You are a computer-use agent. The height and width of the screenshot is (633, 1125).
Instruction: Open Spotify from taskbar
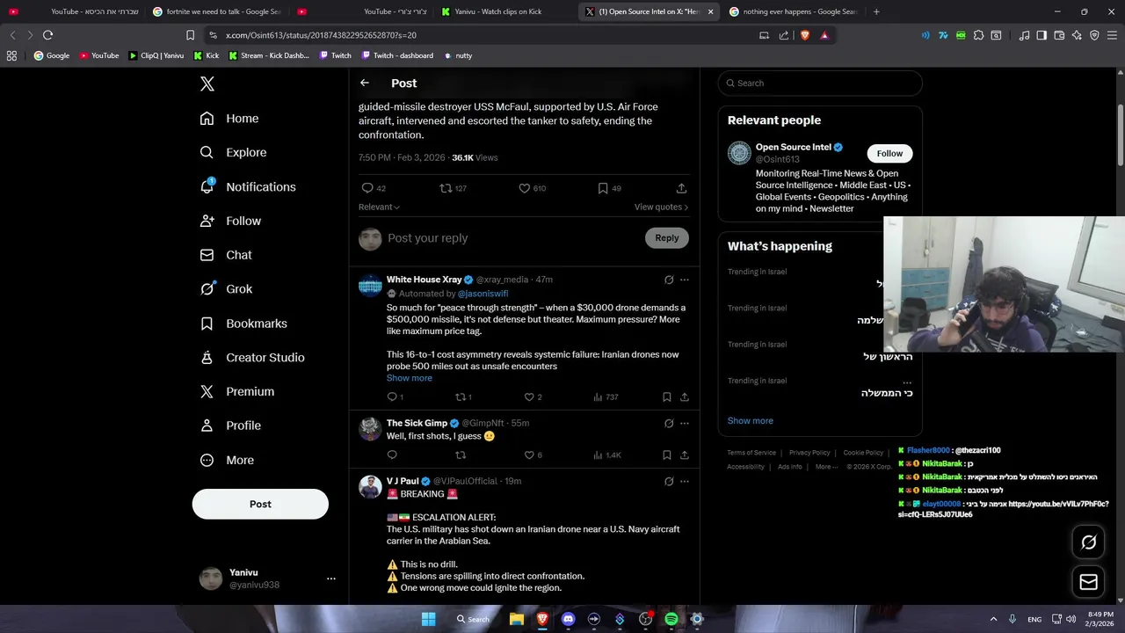(x=671, y=619)
